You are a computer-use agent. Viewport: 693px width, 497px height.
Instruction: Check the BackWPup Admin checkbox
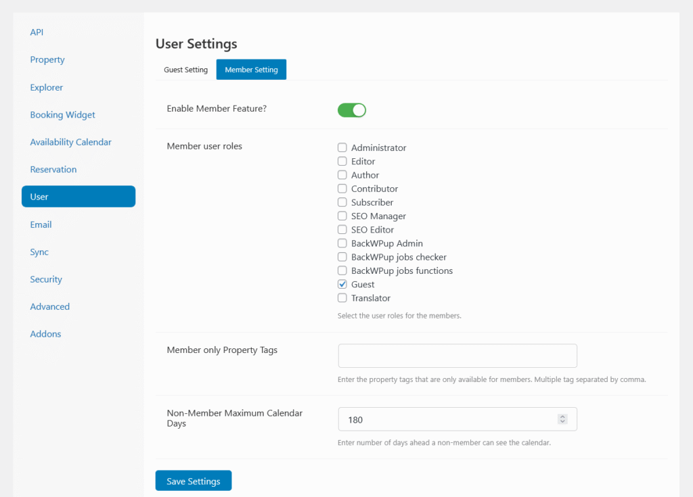click(342, 243)
